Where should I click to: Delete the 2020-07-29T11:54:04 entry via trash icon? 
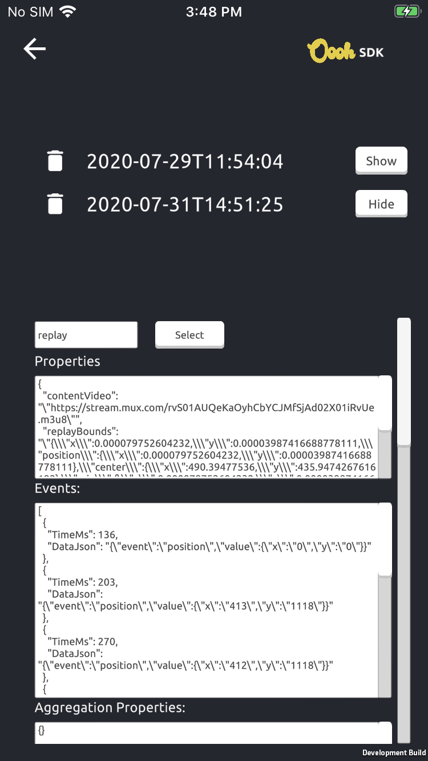(x=55, y=161)
